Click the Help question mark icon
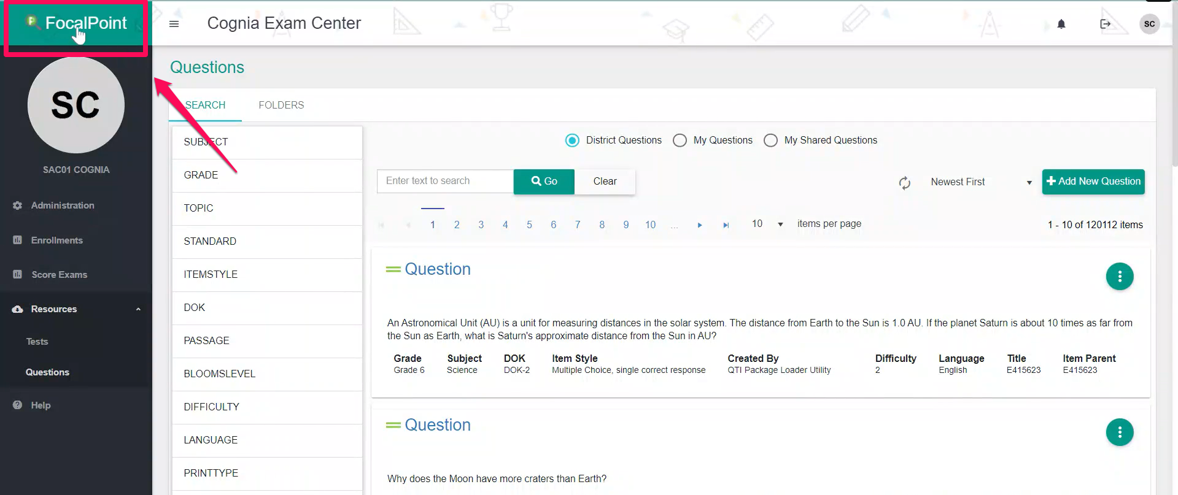The image size is (1178, 495). 17,405
